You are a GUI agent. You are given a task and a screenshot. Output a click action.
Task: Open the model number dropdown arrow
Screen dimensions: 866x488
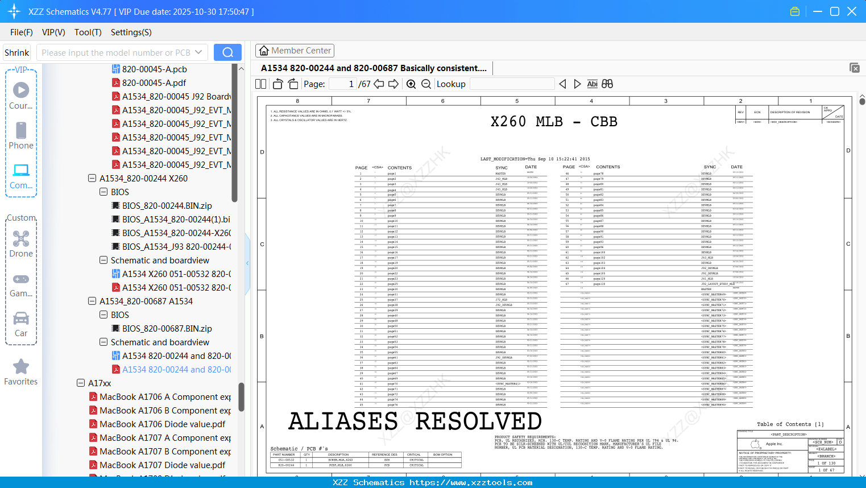(x=198, y=52)
